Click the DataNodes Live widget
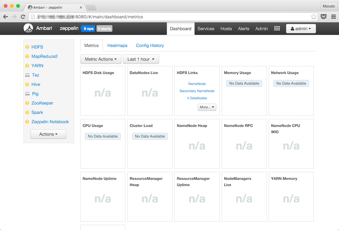 coord(150,91)
